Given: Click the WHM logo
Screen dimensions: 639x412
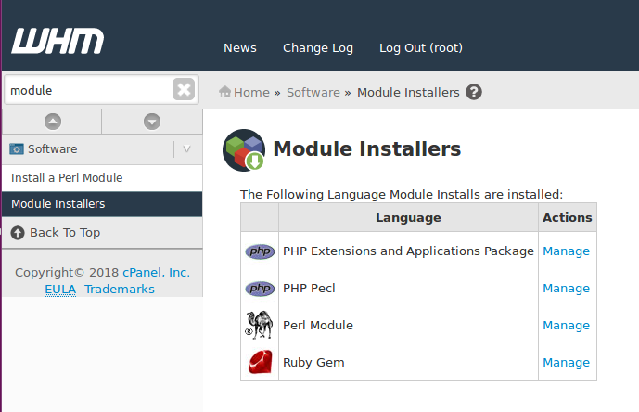Looking at the screenshot, I should coord(58,41).
